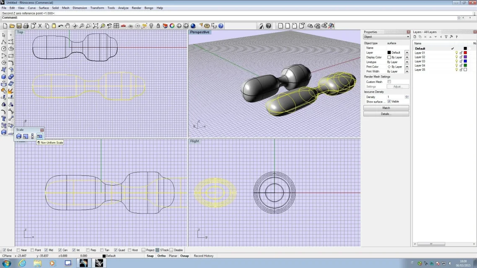Open the Layer dropdown in Properties

[x=407, y=53]
